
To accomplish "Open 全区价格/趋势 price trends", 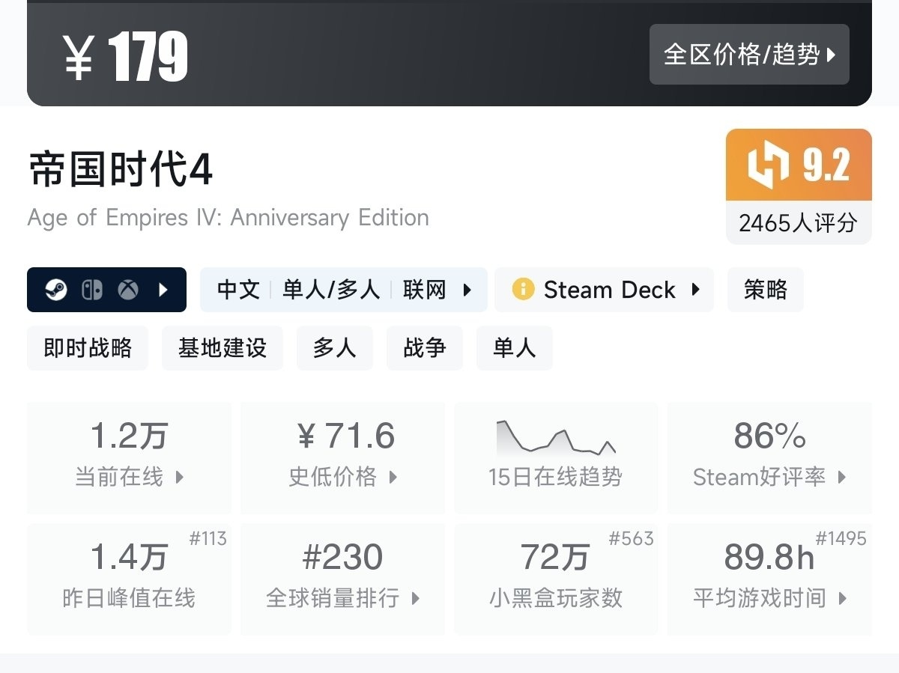I will click(x=749, y=55).
